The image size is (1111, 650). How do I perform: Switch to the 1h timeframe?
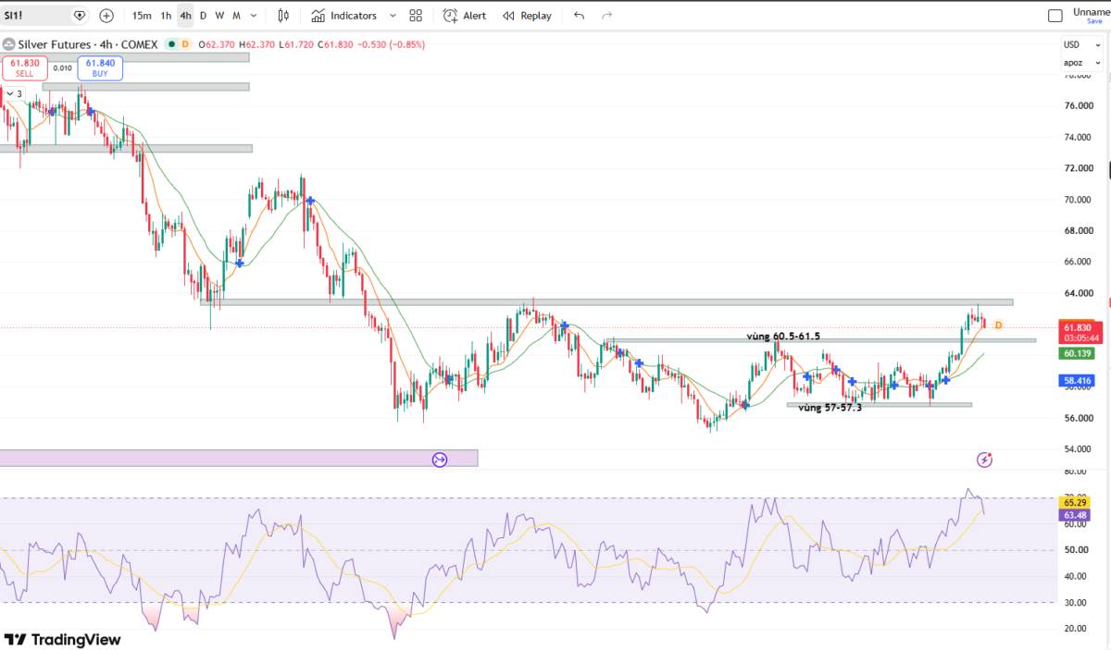(x=166, y=16)
